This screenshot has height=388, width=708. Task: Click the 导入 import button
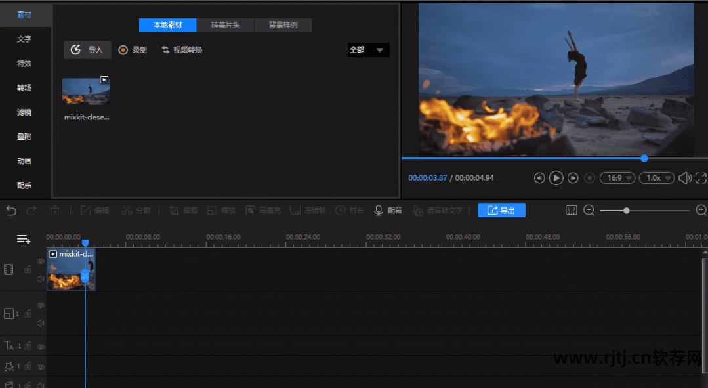[x=87, y=50]
